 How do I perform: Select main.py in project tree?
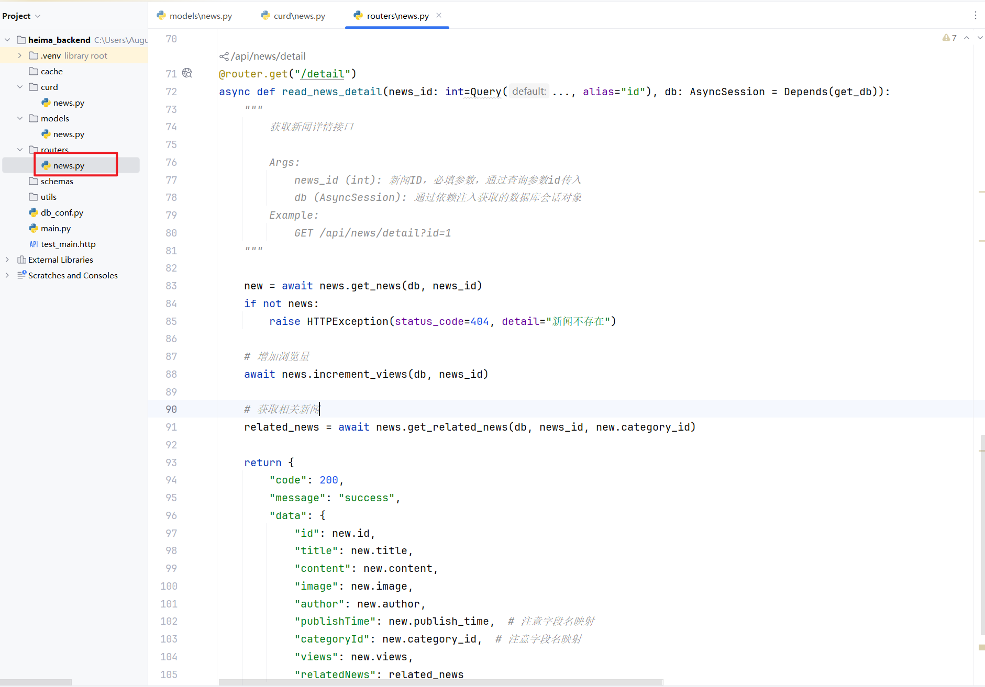click(x=56, y=228)
